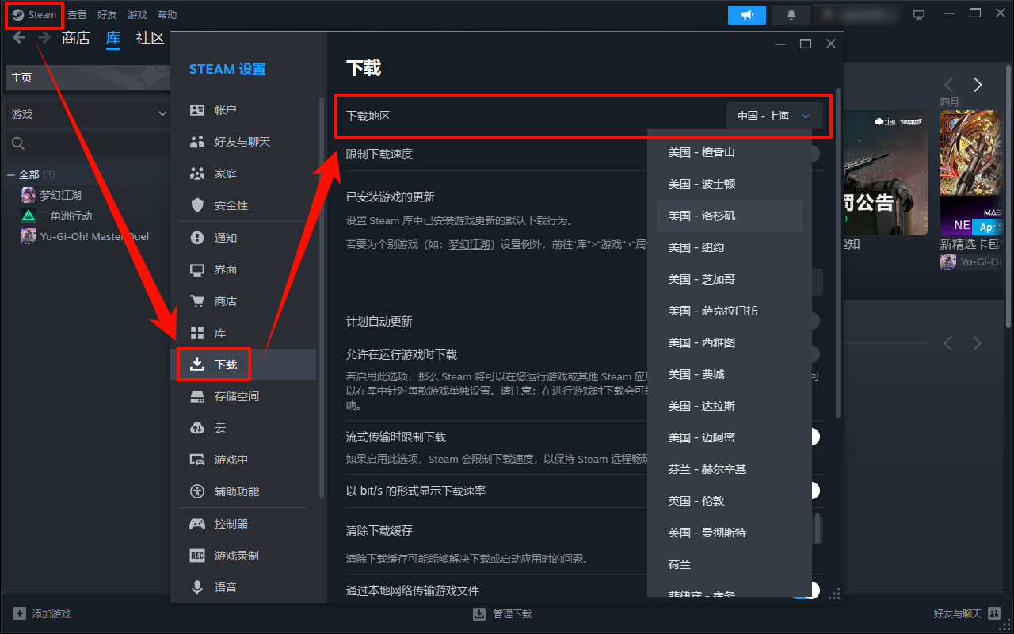This screenshot has height=634, width=1014.
Task: Collapse the 全部 games group
Action: 11,174
